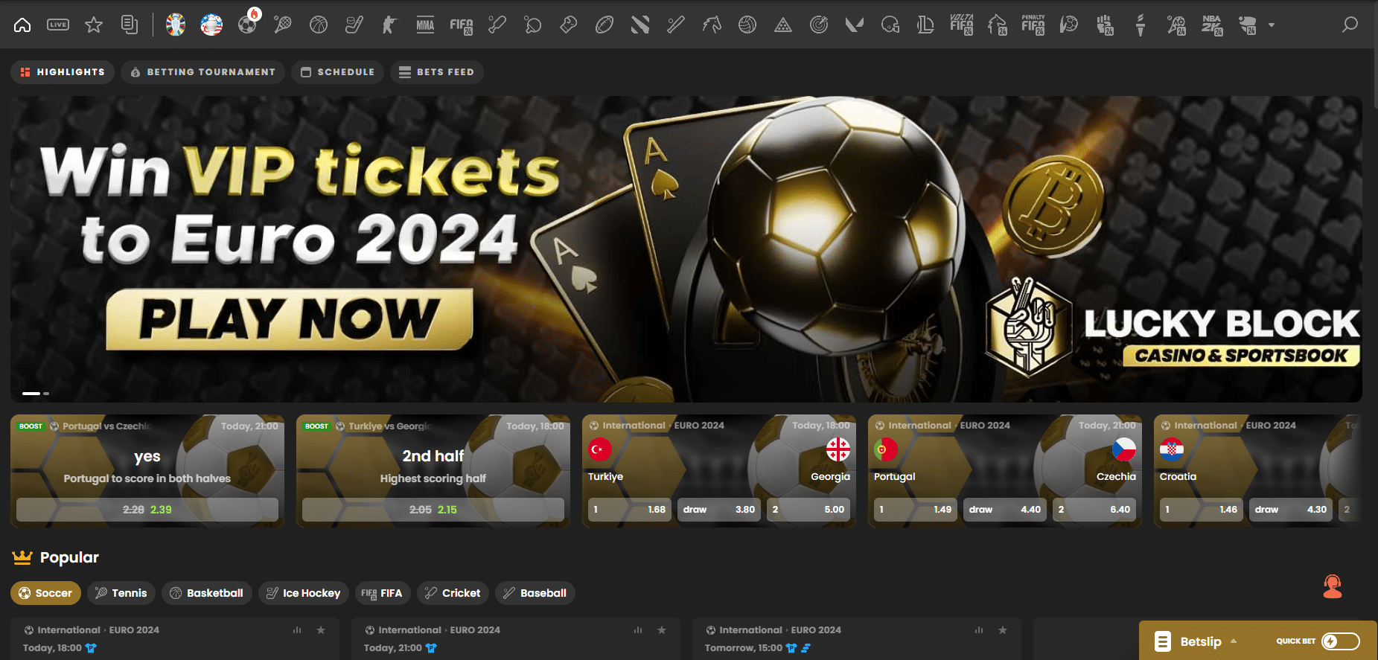This screenshot has width=1378, height=660.
Task: Select the FIFA 24 esports icon
Action: 462,25
